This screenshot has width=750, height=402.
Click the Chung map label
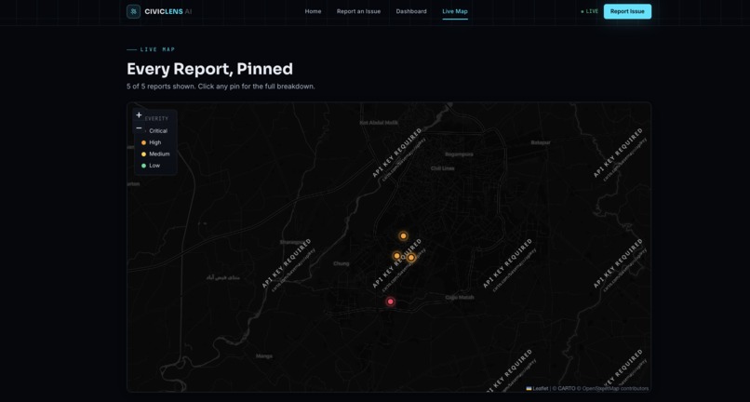[342, 263]
